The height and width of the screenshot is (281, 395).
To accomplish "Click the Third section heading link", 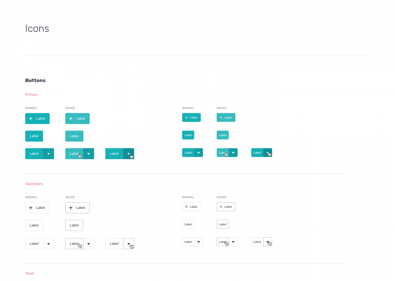I will pyautogui.click(x=29, y=273).
